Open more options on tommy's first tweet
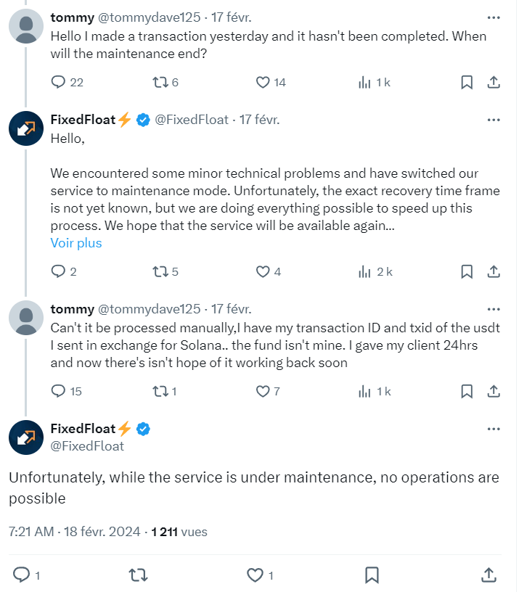 494,16
